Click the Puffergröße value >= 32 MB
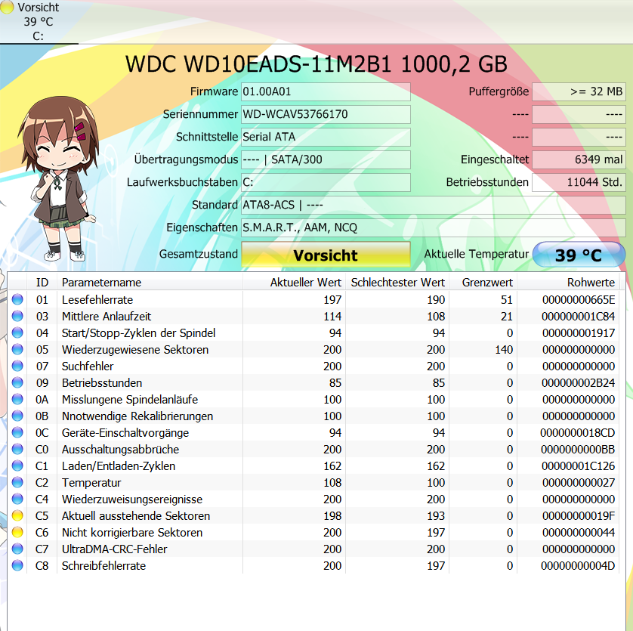Screen dimensions: 633x631 click(x=579, y=91)
